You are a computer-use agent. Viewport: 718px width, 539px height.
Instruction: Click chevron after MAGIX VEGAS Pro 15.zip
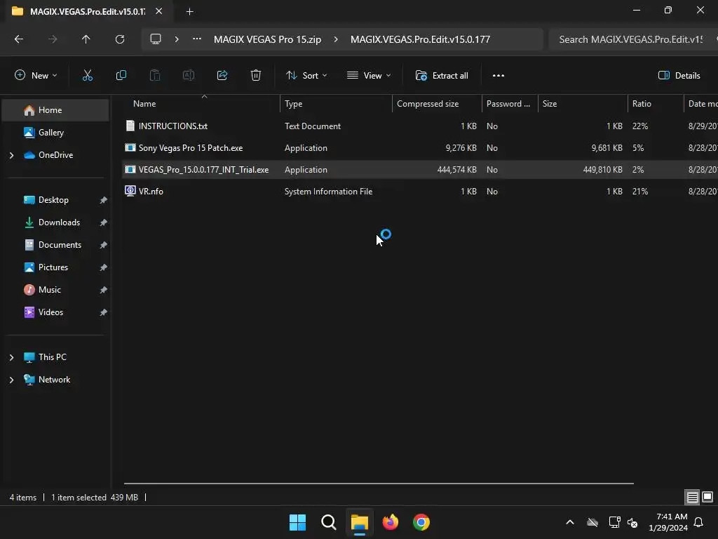(336, 39)
